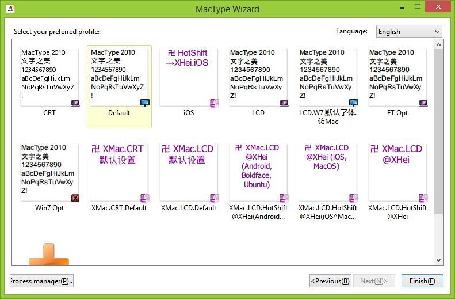Pick the iOS HotShift profile preview
Image resolution: width=455 pixels, height=299 pixels.
pyautogui.click(x=189, y=77)
